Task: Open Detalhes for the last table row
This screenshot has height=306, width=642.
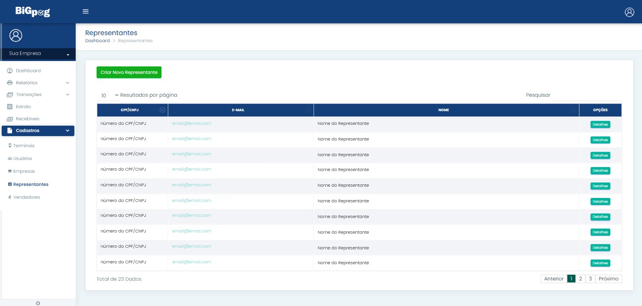Action: (600, 263)
